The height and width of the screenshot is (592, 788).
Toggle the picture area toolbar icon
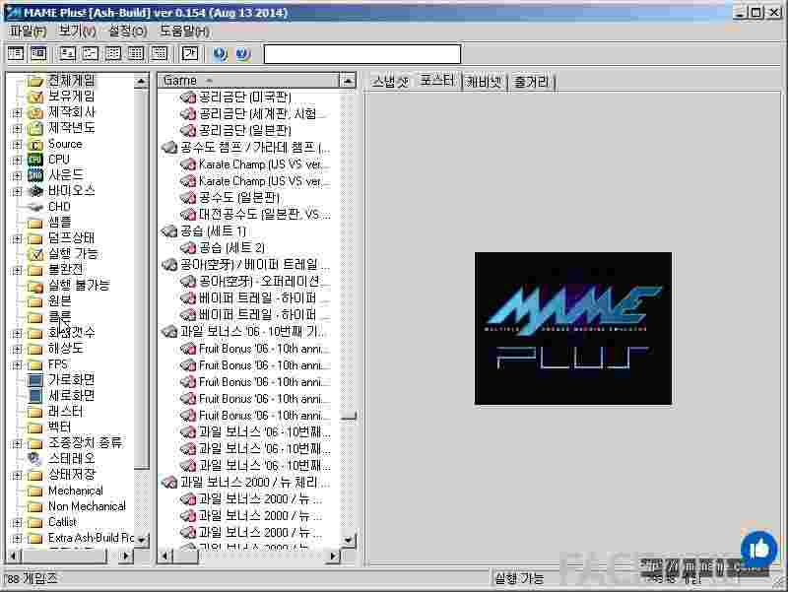coord(38,53)
